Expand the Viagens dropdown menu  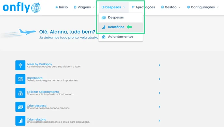pos(84,7)
